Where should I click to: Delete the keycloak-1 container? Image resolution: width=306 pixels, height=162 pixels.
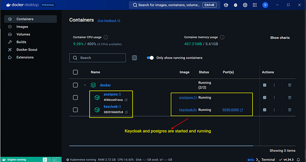pyautogui.click(x=290, y=110)
